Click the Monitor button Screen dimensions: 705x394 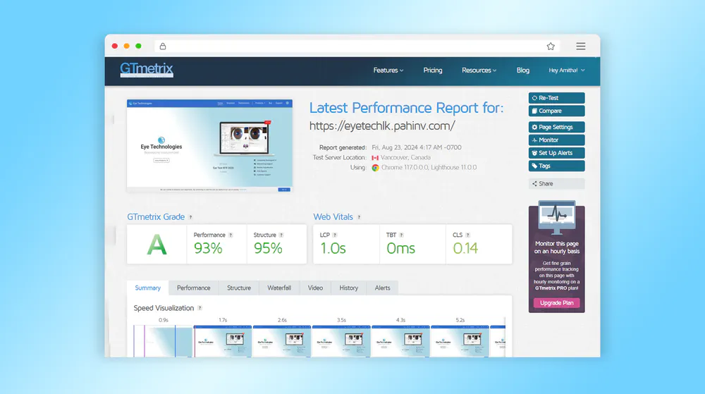[557, 140]
